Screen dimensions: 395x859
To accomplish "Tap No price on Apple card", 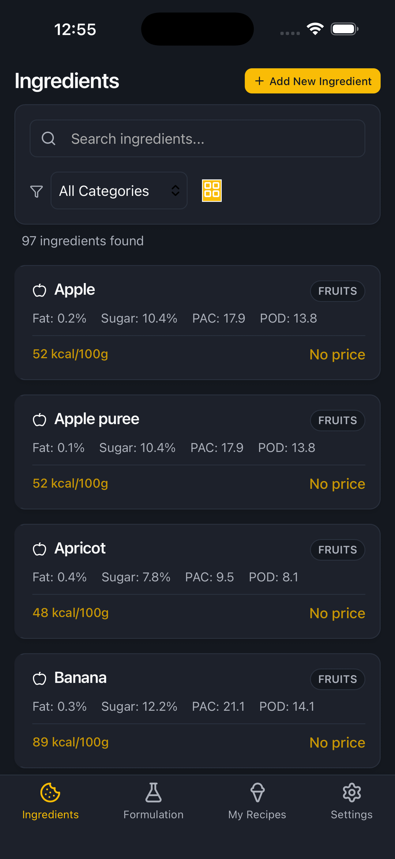I will (x=337, y=354).
